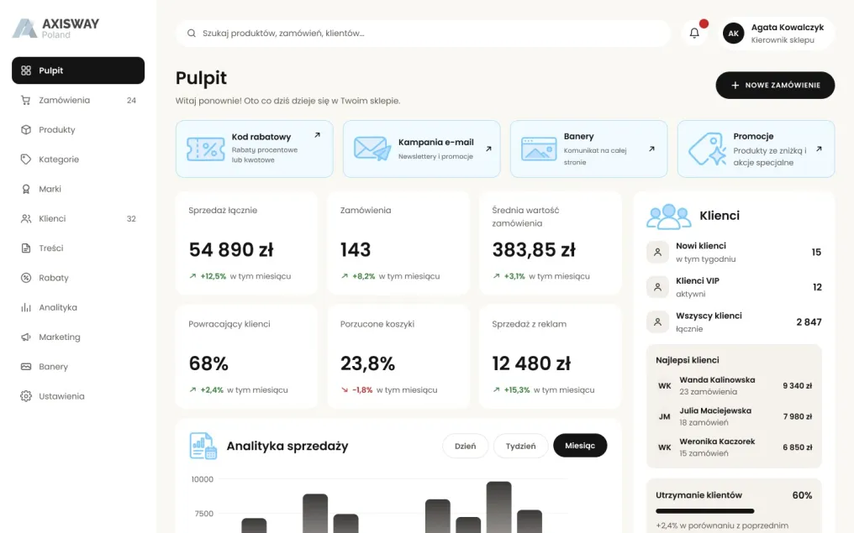Open the Promocje shortcut card
Screen dimensions: 854x533
coord(756,149)
